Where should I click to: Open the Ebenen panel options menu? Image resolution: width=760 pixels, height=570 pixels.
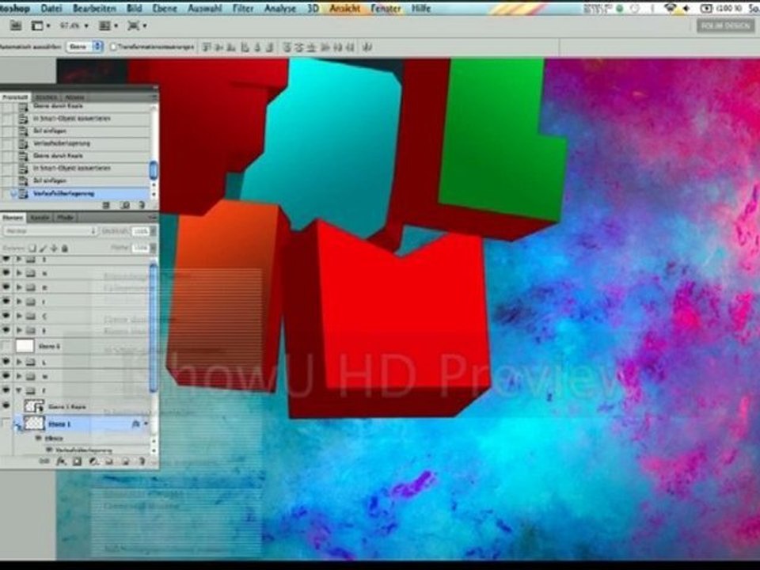click(x=153, y=218)
